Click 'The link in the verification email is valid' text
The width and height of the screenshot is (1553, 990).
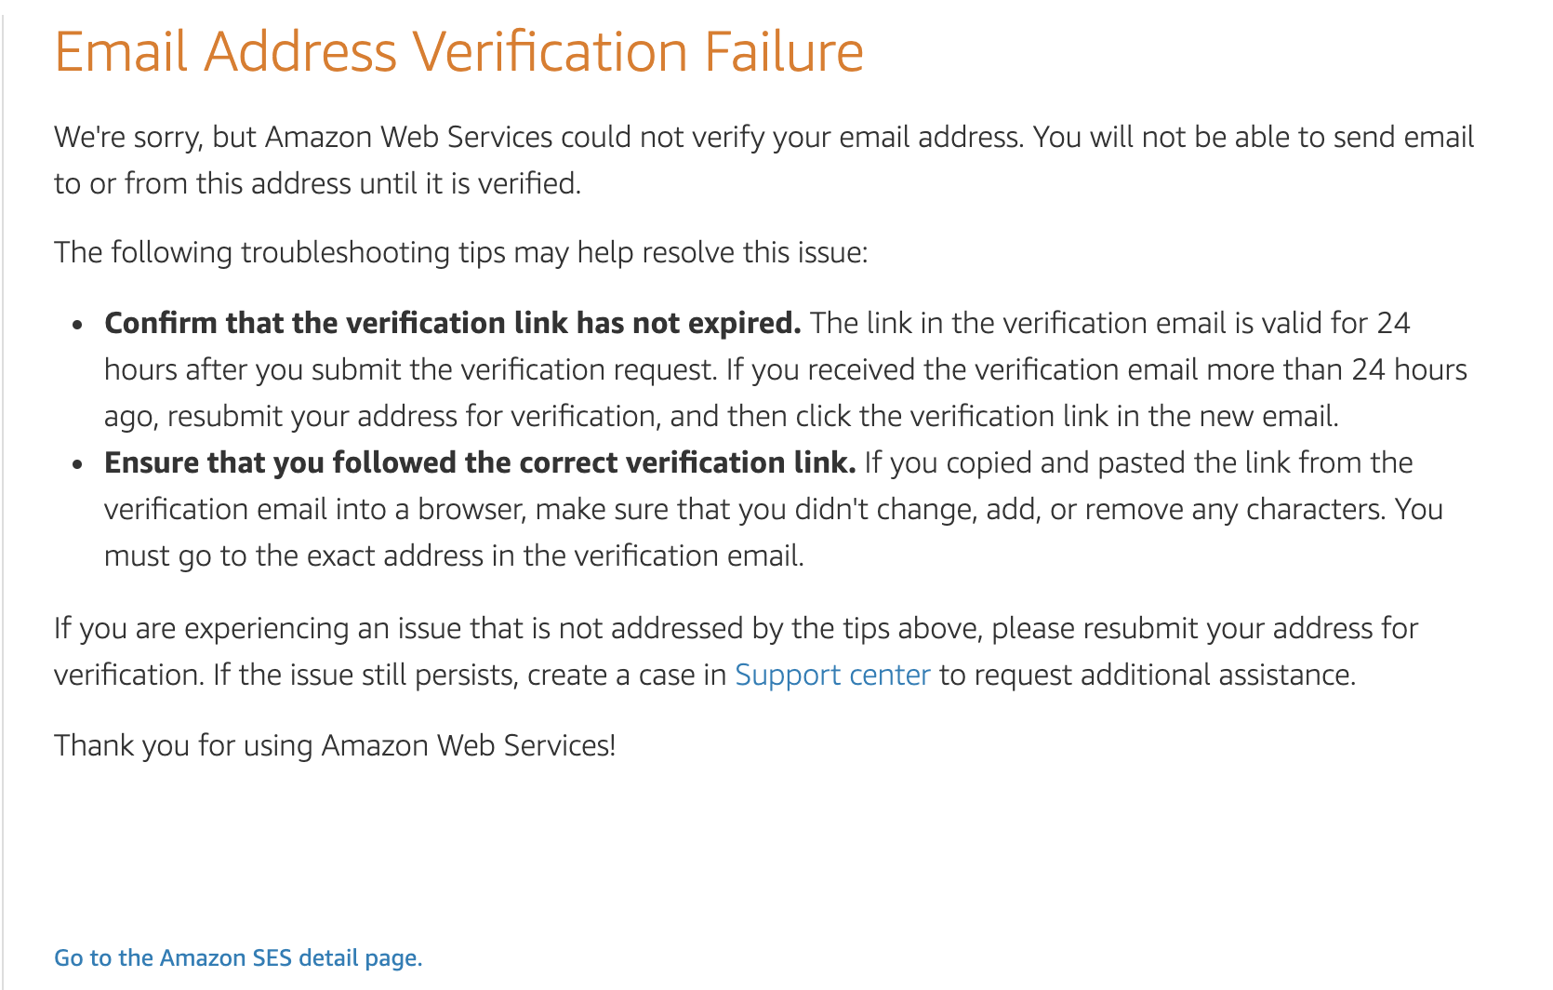click(1110, 323)
